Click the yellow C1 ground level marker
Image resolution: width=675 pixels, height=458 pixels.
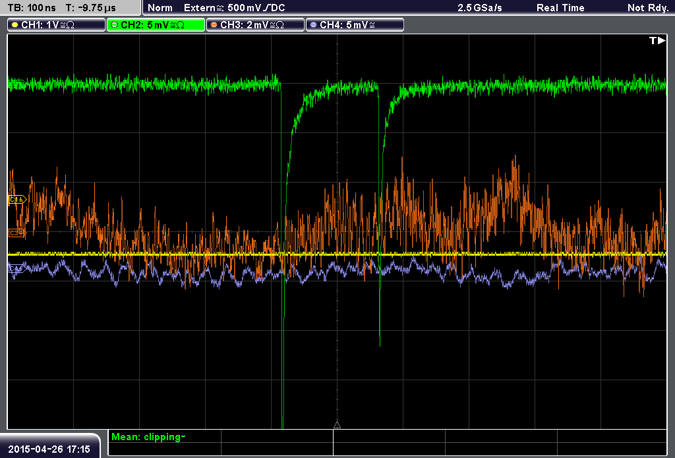[x=17, y=199]
